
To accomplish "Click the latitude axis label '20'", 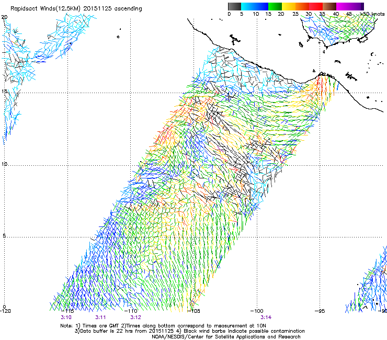I will coord(4,17).
